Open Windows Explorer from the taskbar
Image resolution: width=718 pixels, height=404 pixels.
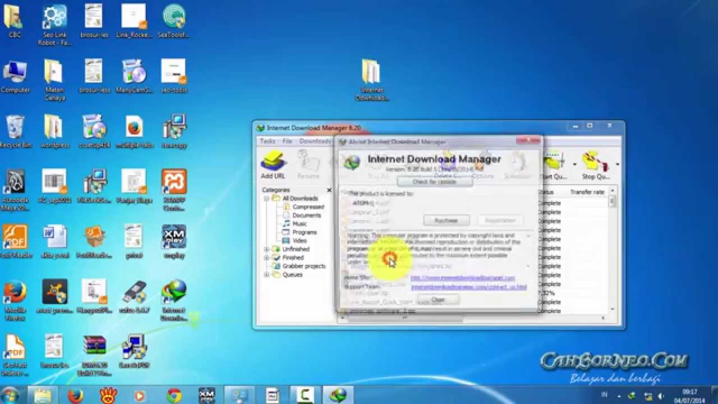coord(43,396)
